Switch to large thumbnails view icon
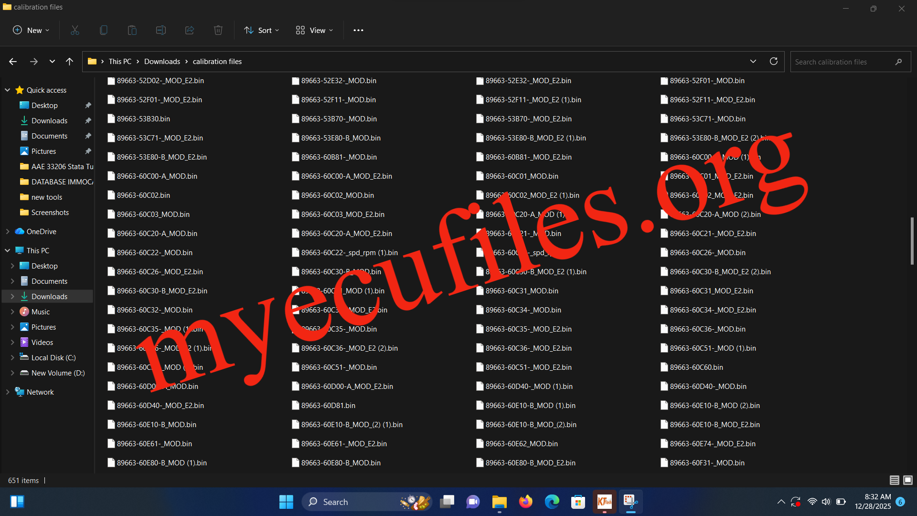Screen dimensions: 917x516 click(908, 480)
